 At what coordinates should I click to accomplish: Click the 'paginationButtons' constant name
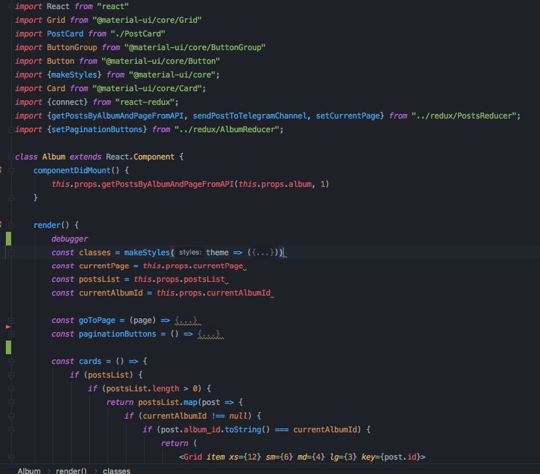tap(117, 334)
